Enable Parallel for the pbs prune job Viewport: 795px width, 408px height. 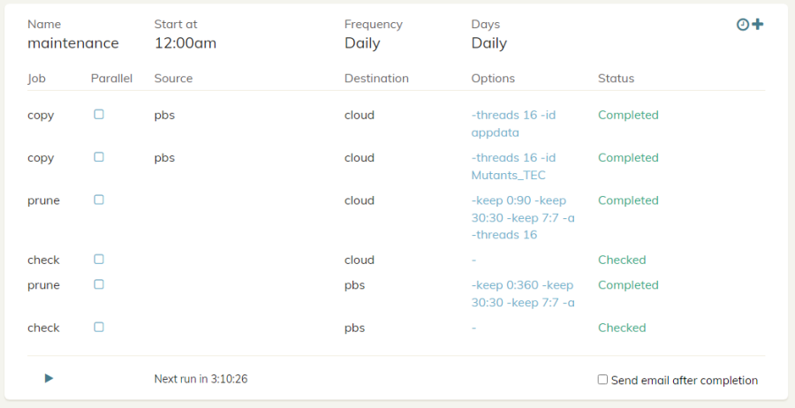99,284
